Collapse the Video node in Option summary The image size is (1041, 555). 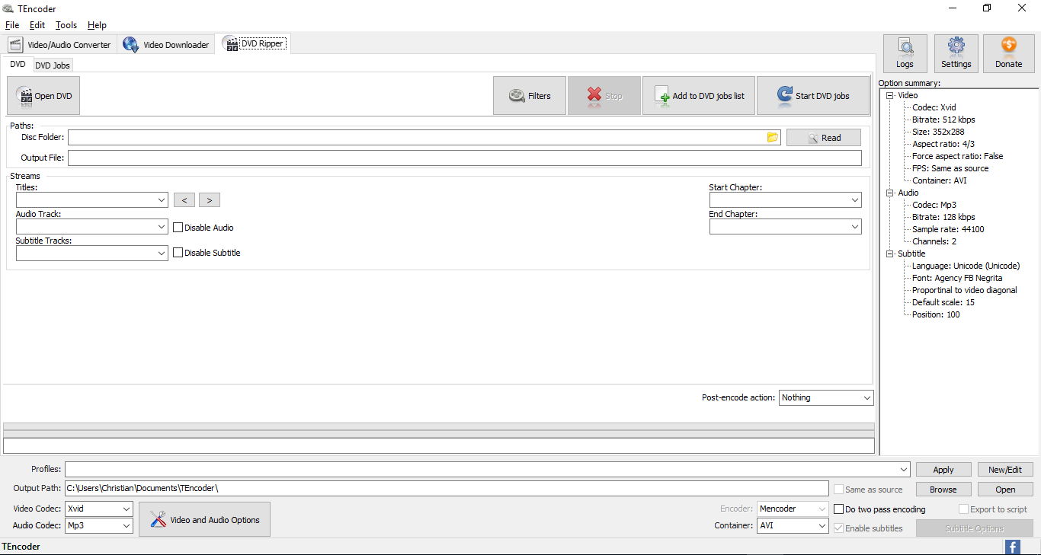click(x=889, y=95)
